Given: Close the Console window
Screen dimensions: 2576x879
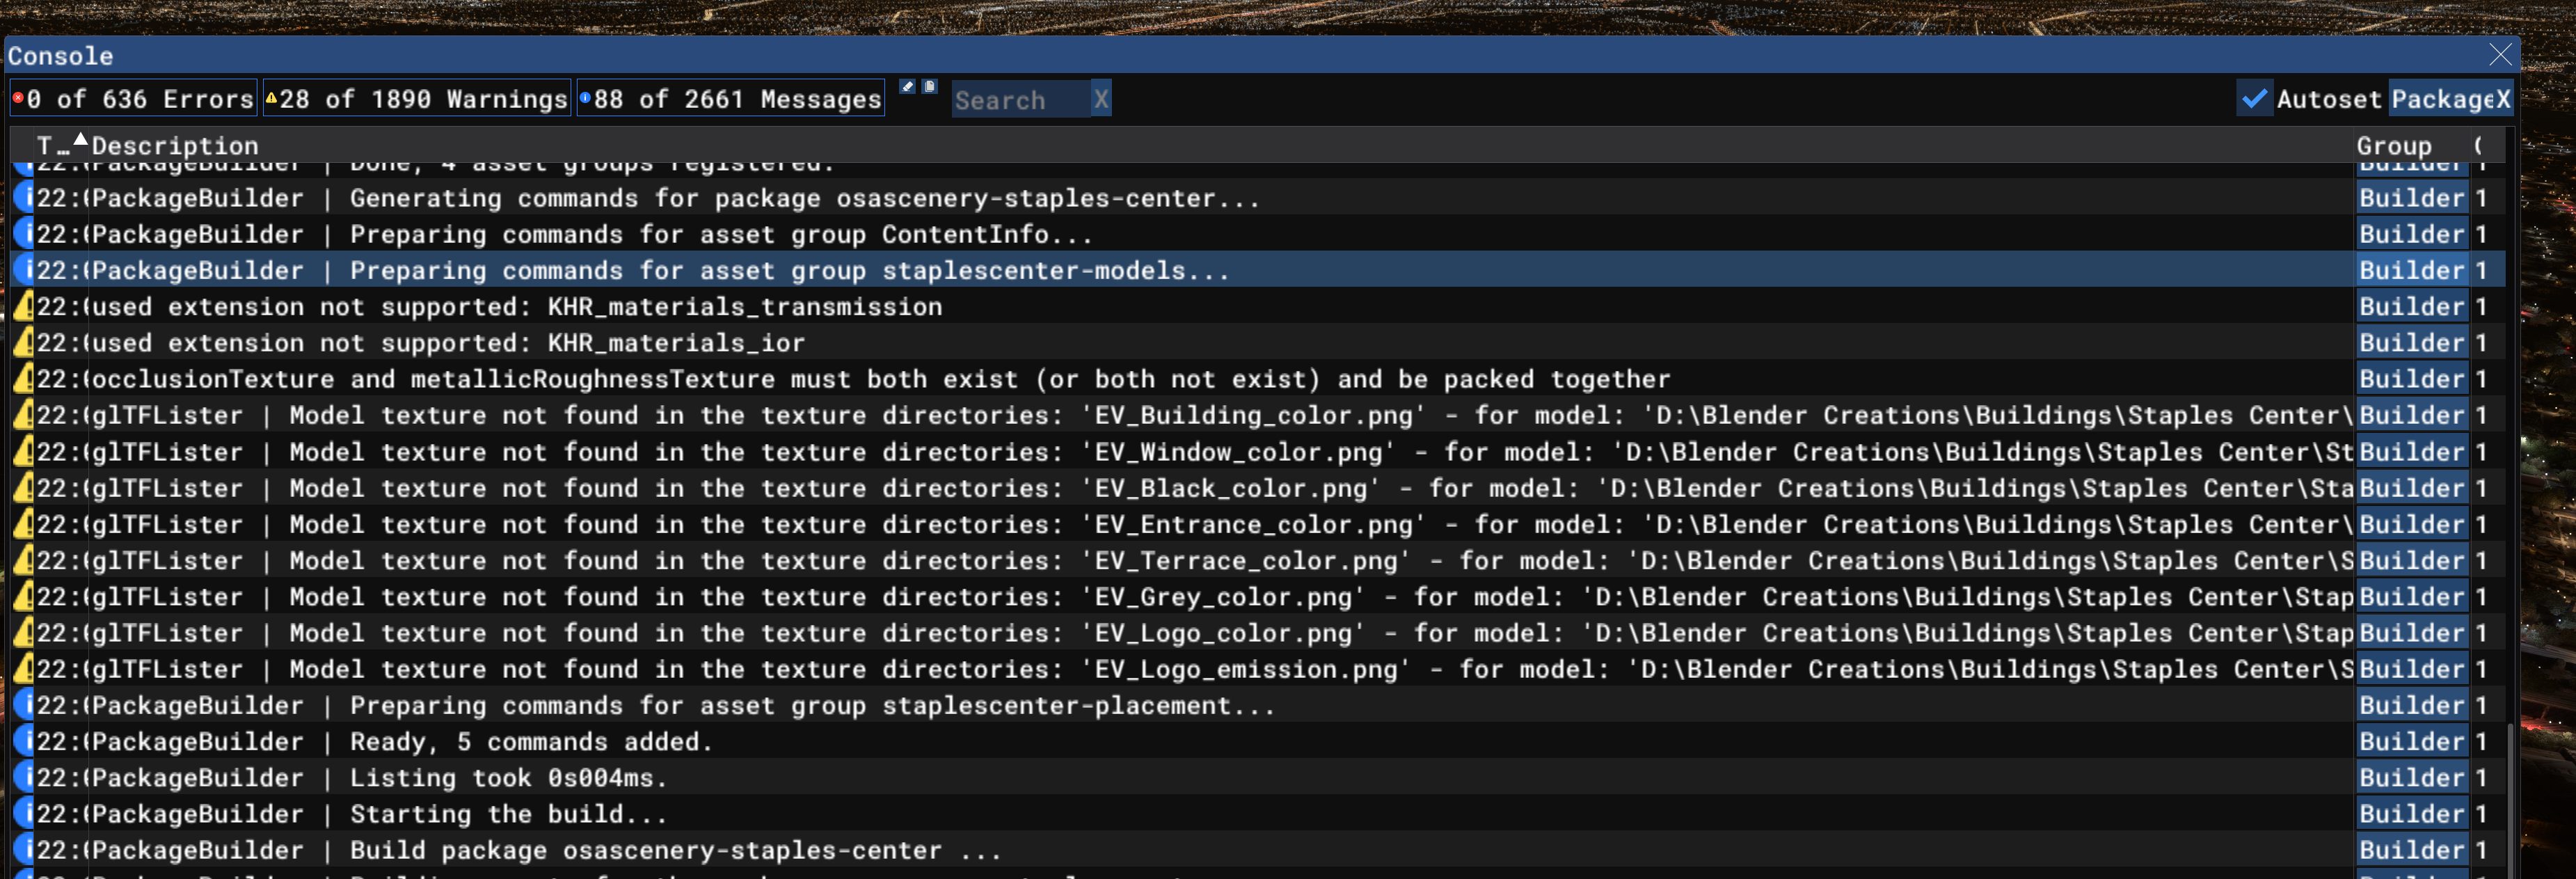Looking at the screenshot, I should (x=2500, y=55).
